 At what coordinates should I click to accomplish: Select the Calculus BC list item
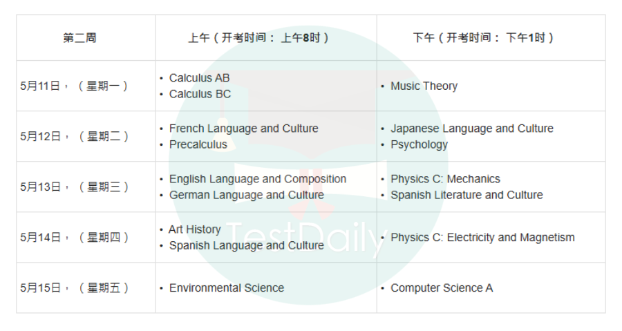click(x=200, y=94)
